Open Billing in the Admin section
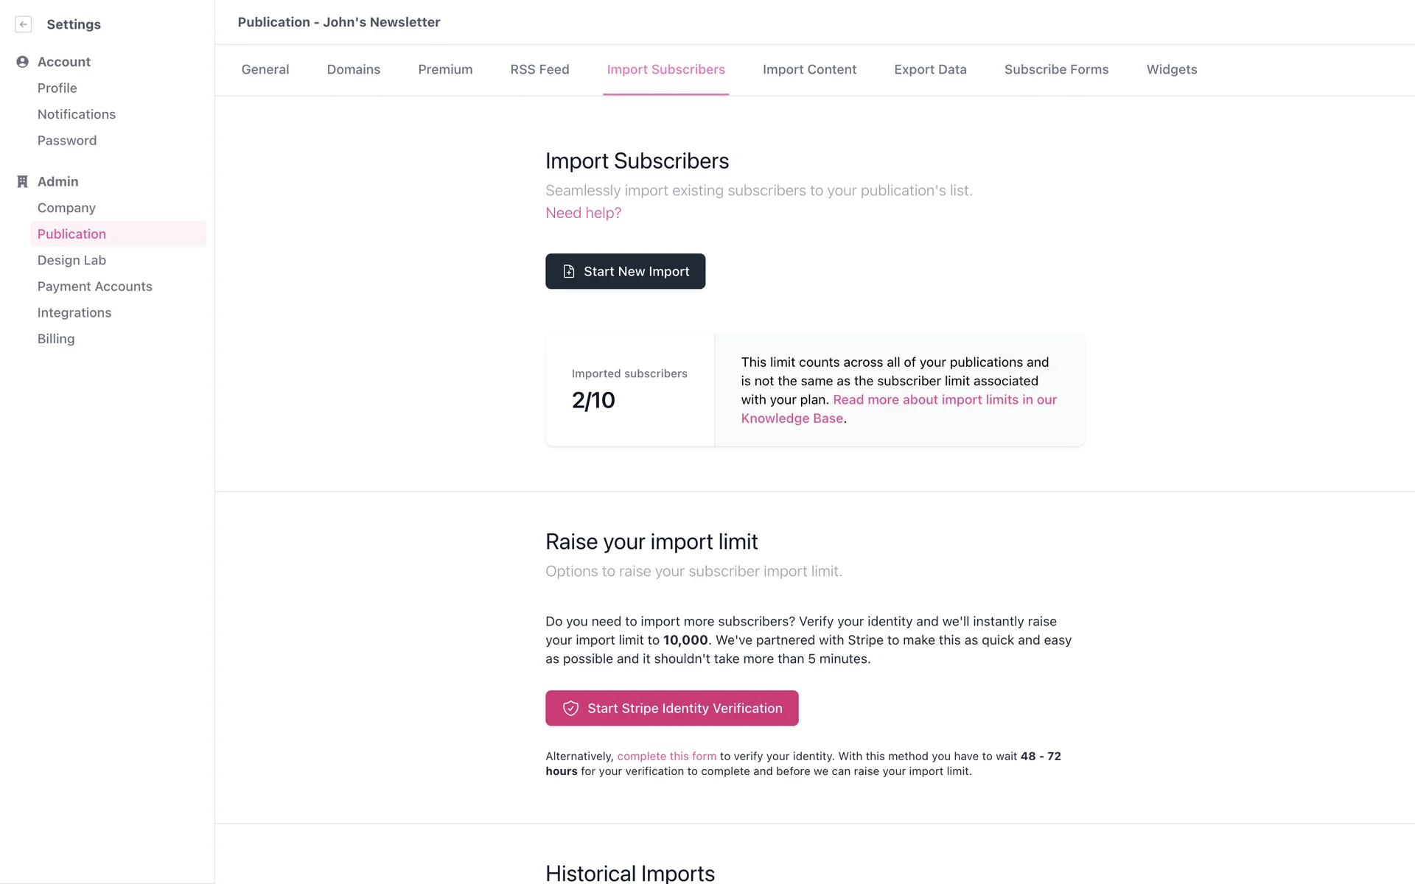 (56, 339)
